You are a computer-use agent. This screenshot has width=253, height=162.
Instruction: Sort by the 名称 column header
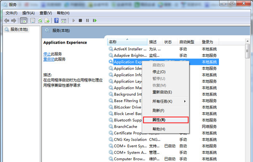coord(127,42)
